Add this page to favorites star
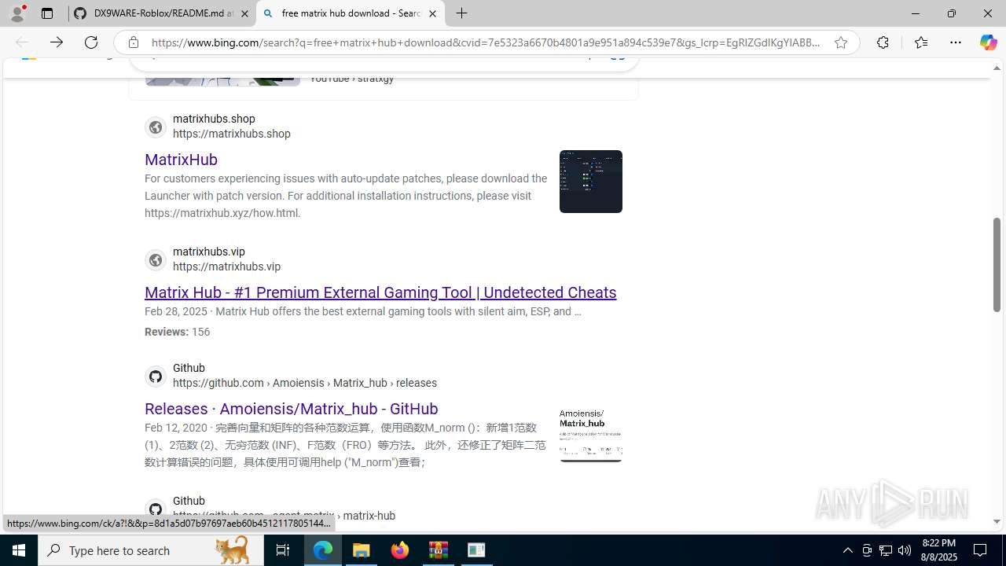This screenshot has height=566, width=1006. pyautogui.click(x=841, y=42)
